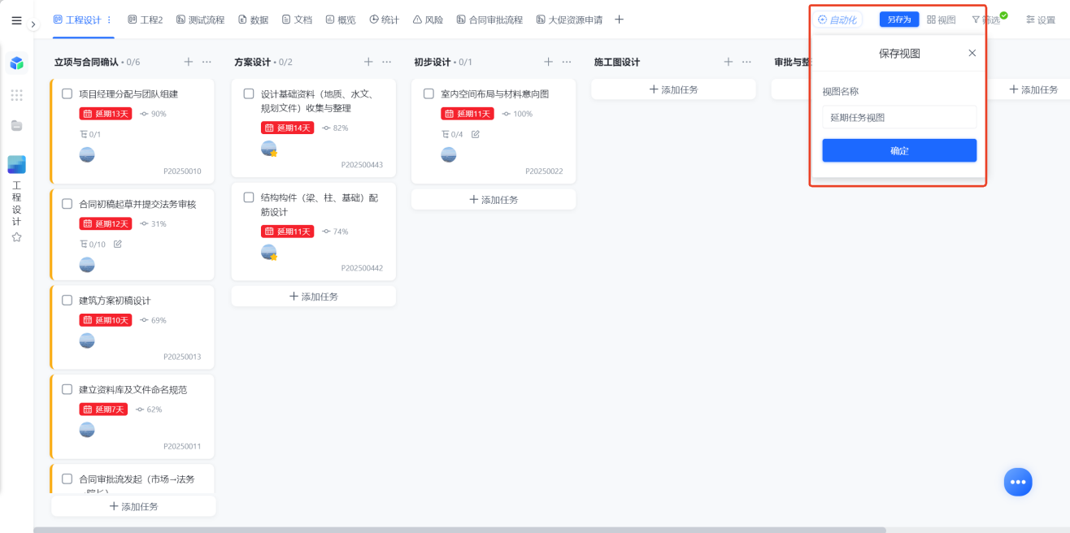Screen dimensions: 1070x533
Task: Open subtask count 0/1 on first card
Action: pyautogui.click(x=90, y=134)
